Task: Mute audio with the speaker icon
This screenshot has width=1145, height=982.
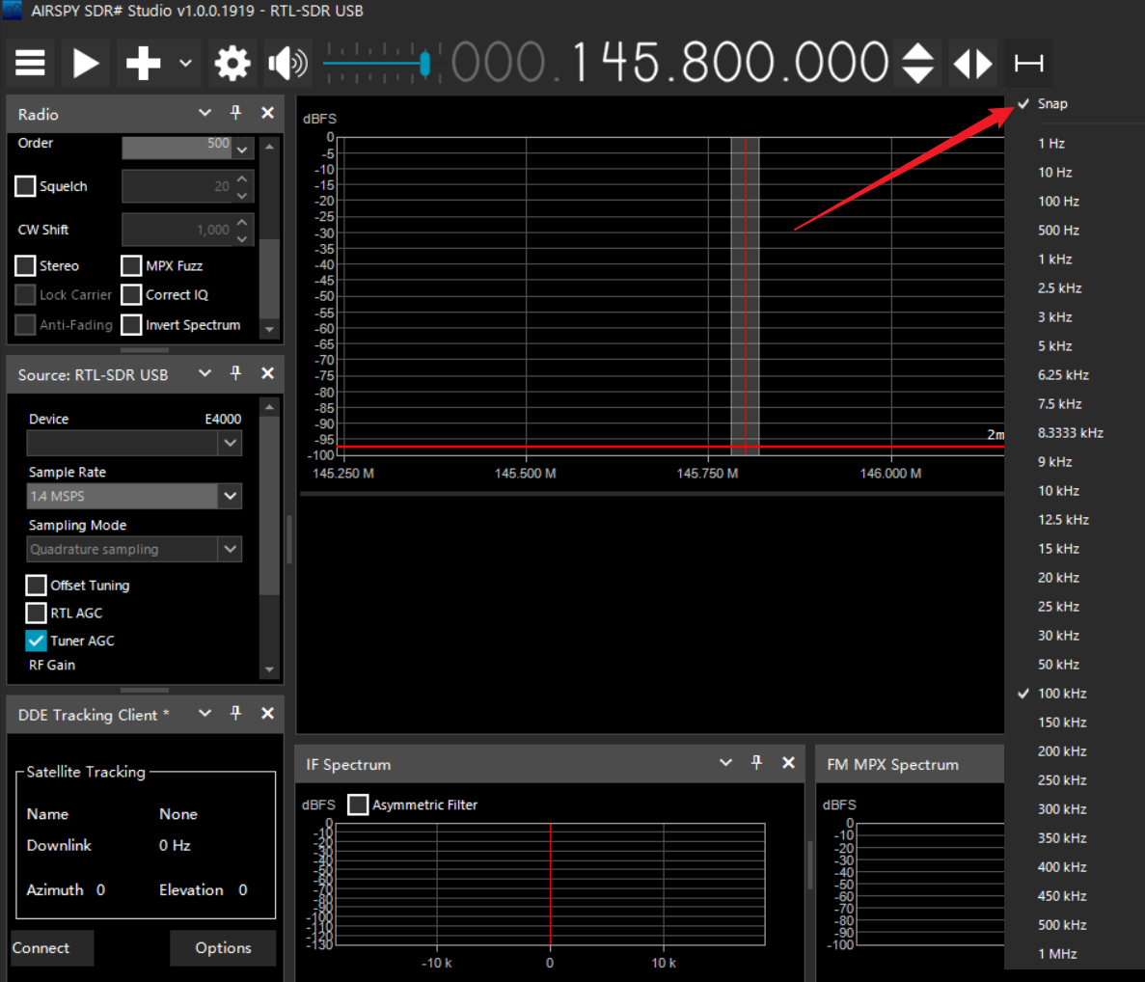Action: (x=286, y=64)
